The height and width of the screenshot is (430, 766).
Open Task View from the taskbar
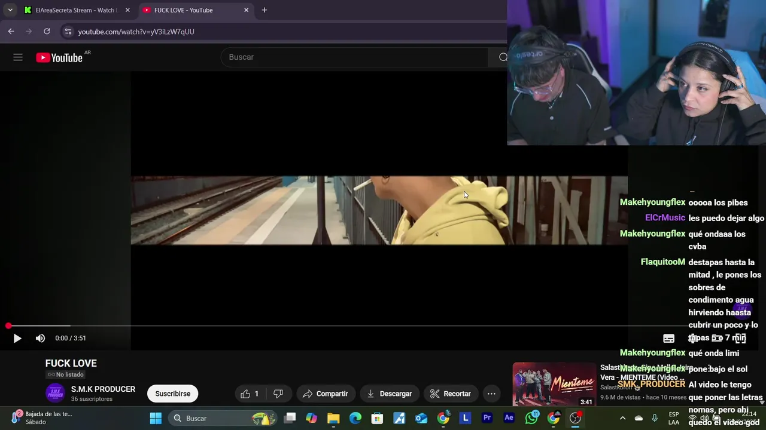click(x=290, y=418)
